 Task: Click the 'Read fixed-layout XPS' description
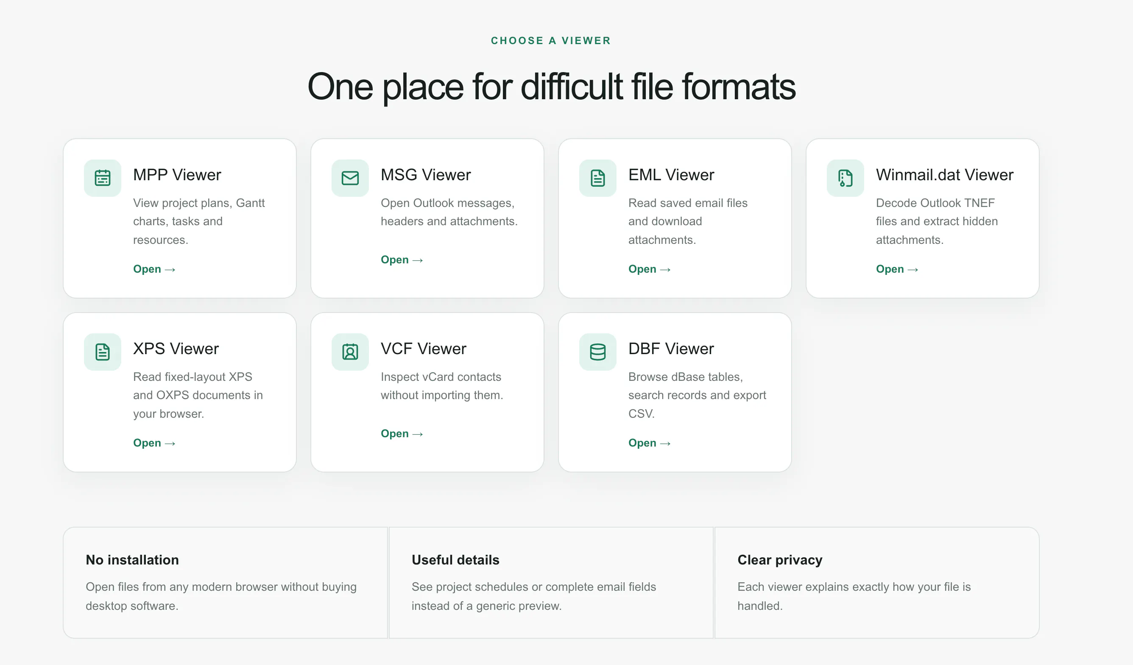pyautogui.click(x=198, y=395)
